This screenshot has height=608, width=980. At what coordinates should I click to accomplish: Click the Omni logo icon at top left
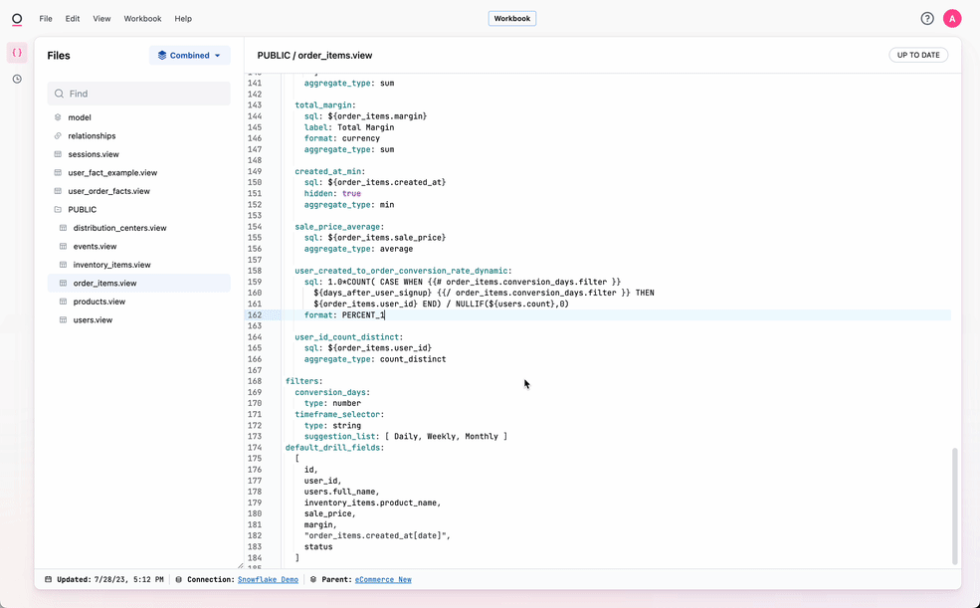pos(17,19)
